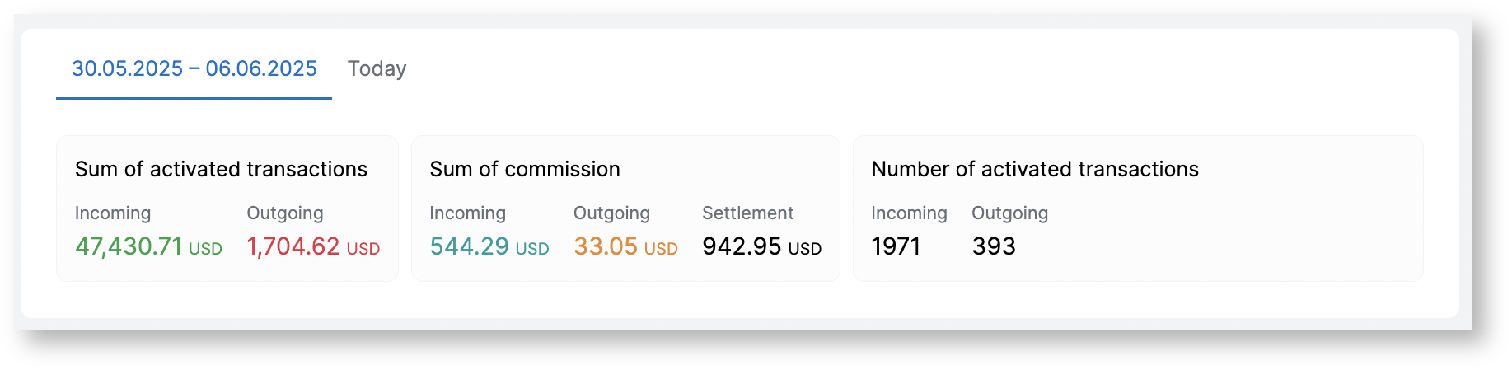Viewport: 1512px width, 370px height.
Task: Click the USD unit beside settlement 942.95
Action: tap(805, 249)
